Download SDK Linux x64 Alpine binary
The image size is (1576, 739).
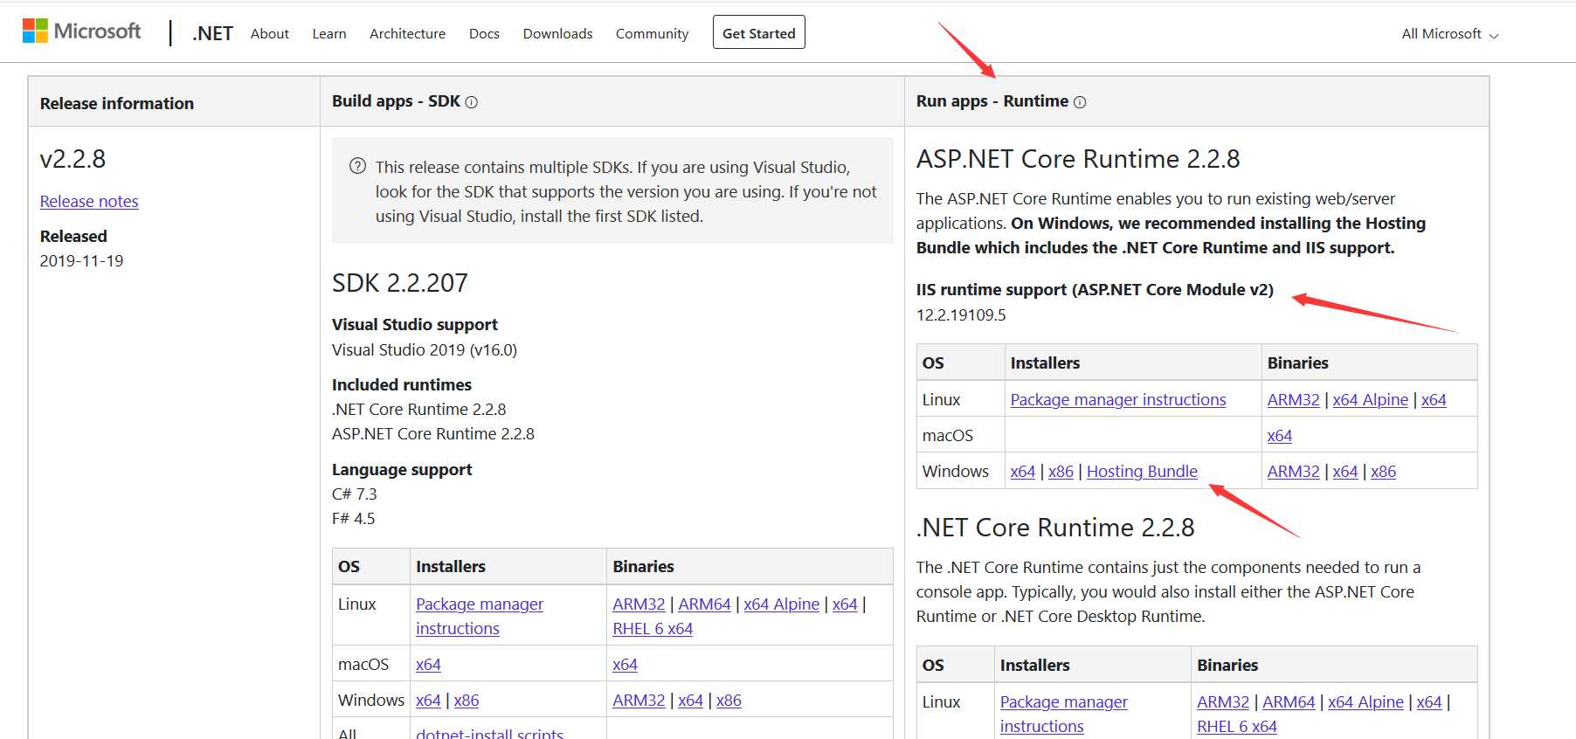point(782,604)
